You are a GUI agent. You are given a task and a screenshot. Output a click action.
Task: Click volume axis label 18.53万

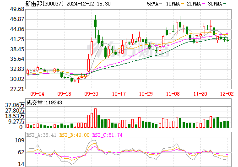pyautogui.click(x=15, y=116)
